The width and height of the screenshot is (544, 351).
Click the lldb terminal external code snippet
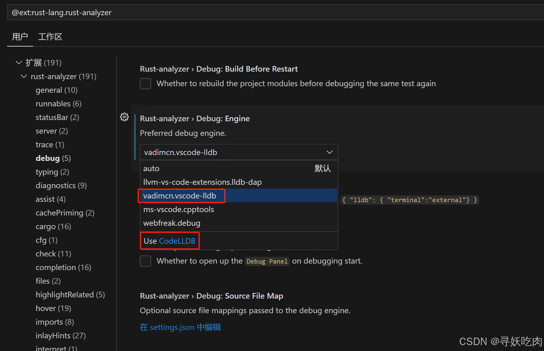(409, 200)
